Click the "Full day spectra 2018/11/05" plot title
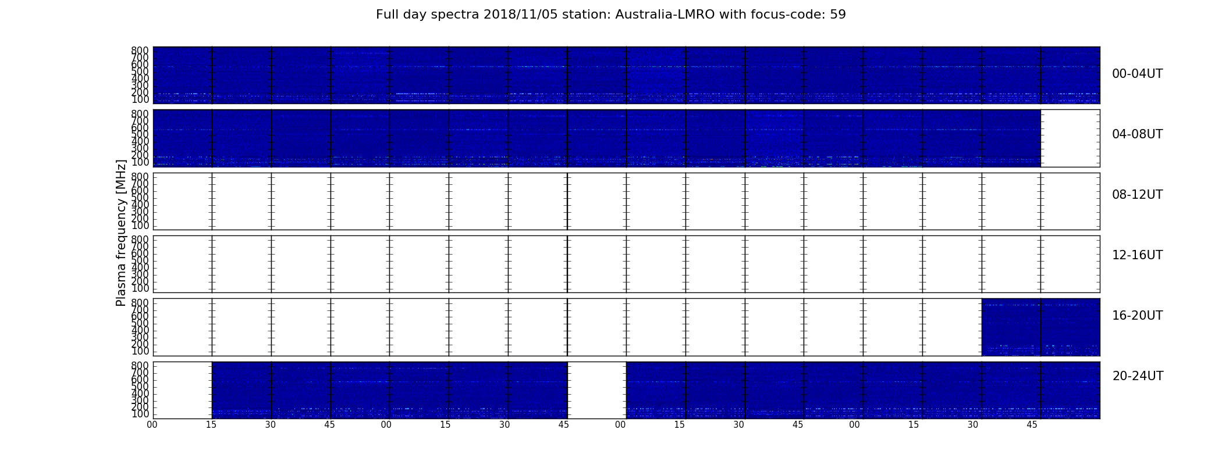The height and width of the screenshot is (465, 1222). coord(610,15)
